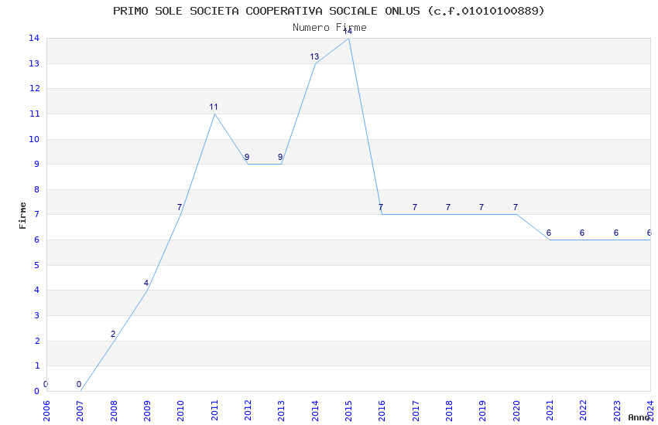The width and height of the screenshot is (658, 425).
Task: Click the data label 6 at year 2023
Action: tap(616, 233)
